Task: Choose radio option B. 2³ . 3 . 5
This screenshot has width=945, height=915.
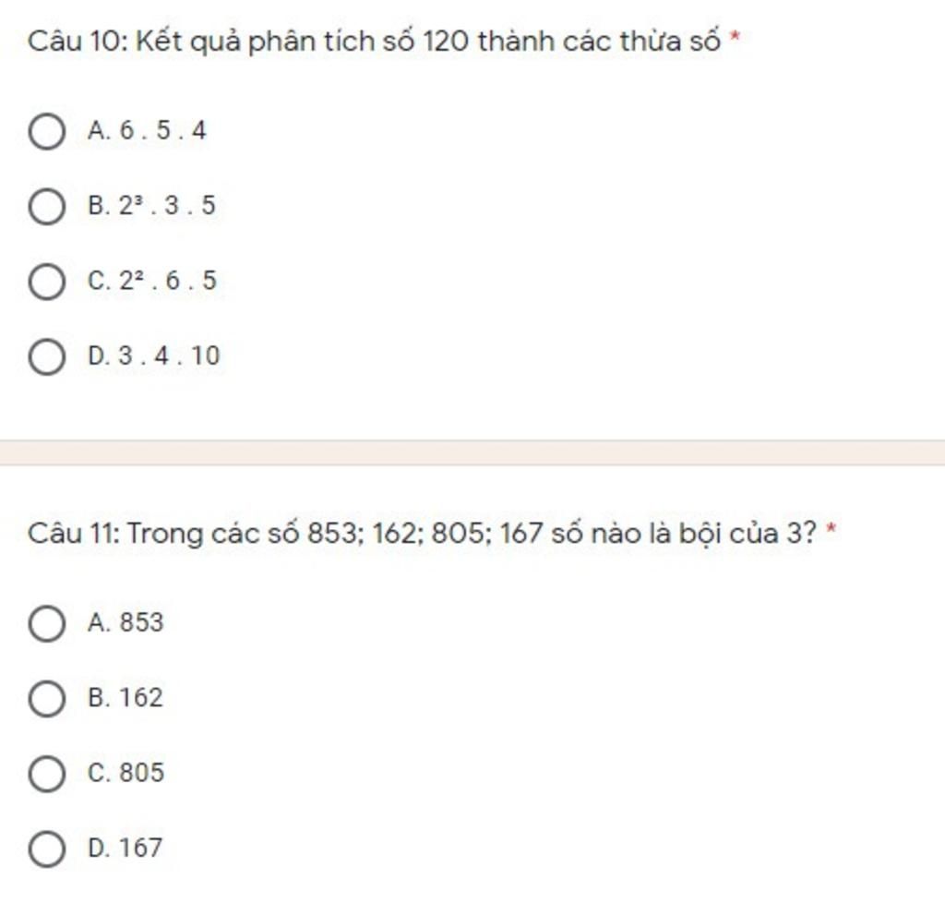Action: [x=46, y=206]
